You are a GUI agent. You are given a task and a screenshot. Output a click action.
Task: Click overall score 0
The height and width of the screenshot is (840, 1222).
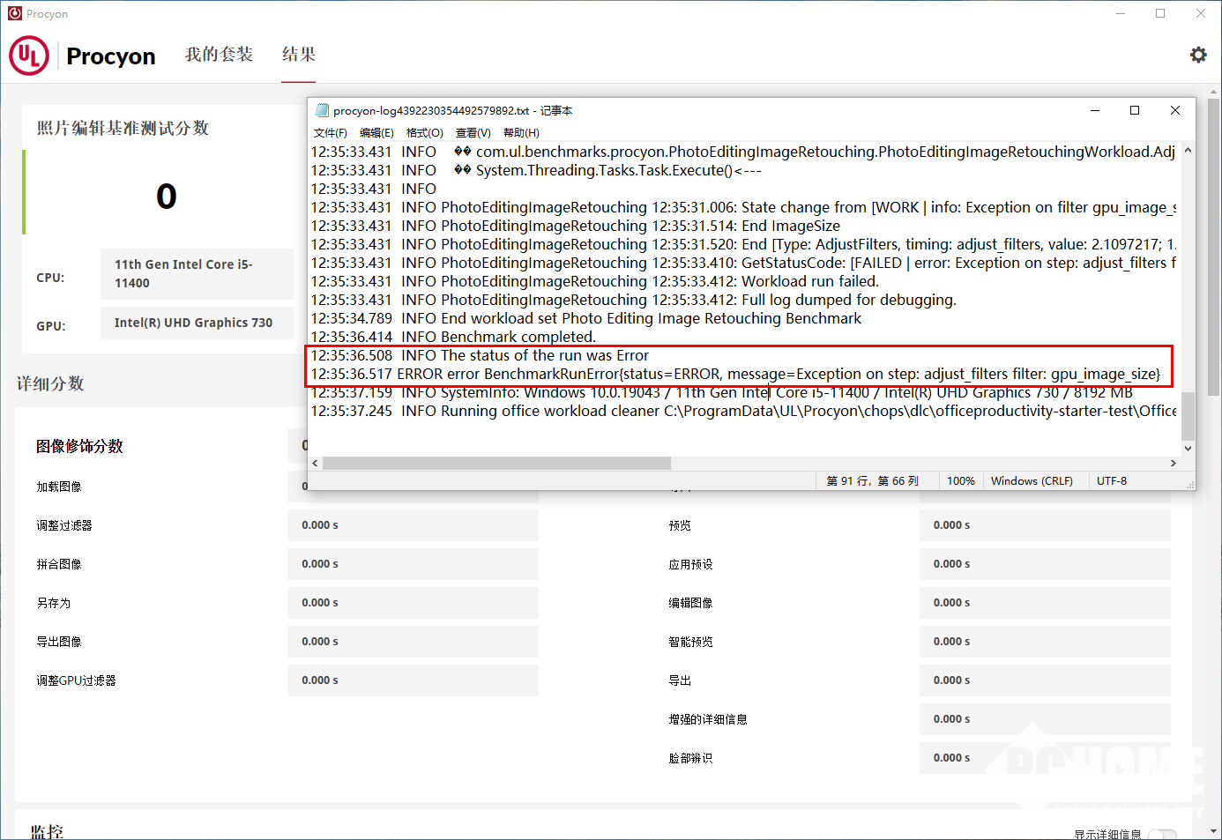tap(167, 196)
